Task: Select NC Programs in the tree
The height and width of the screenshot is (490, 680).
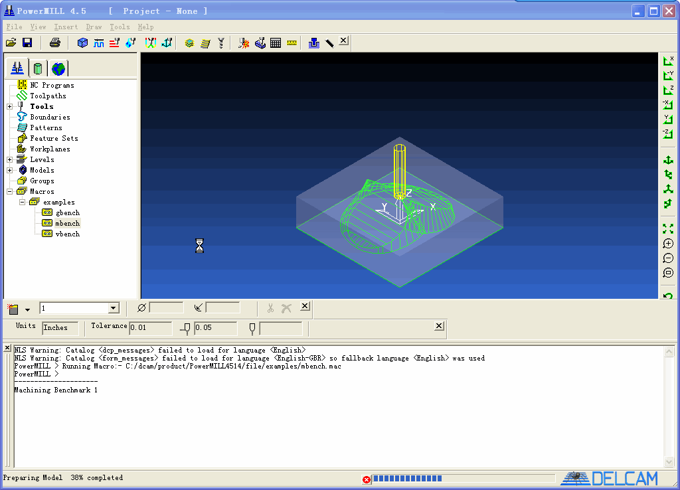Action: pyautogui.click(x=52, y=86)
